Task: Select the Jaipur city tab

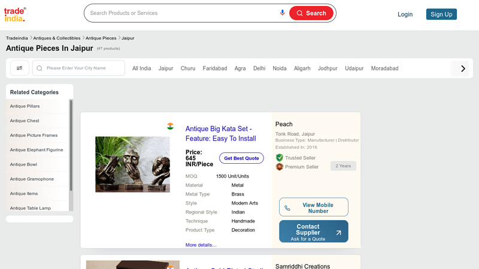Action: point(166,68)
